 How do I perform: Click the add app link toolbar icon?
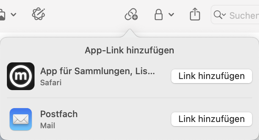click(131, 14)
